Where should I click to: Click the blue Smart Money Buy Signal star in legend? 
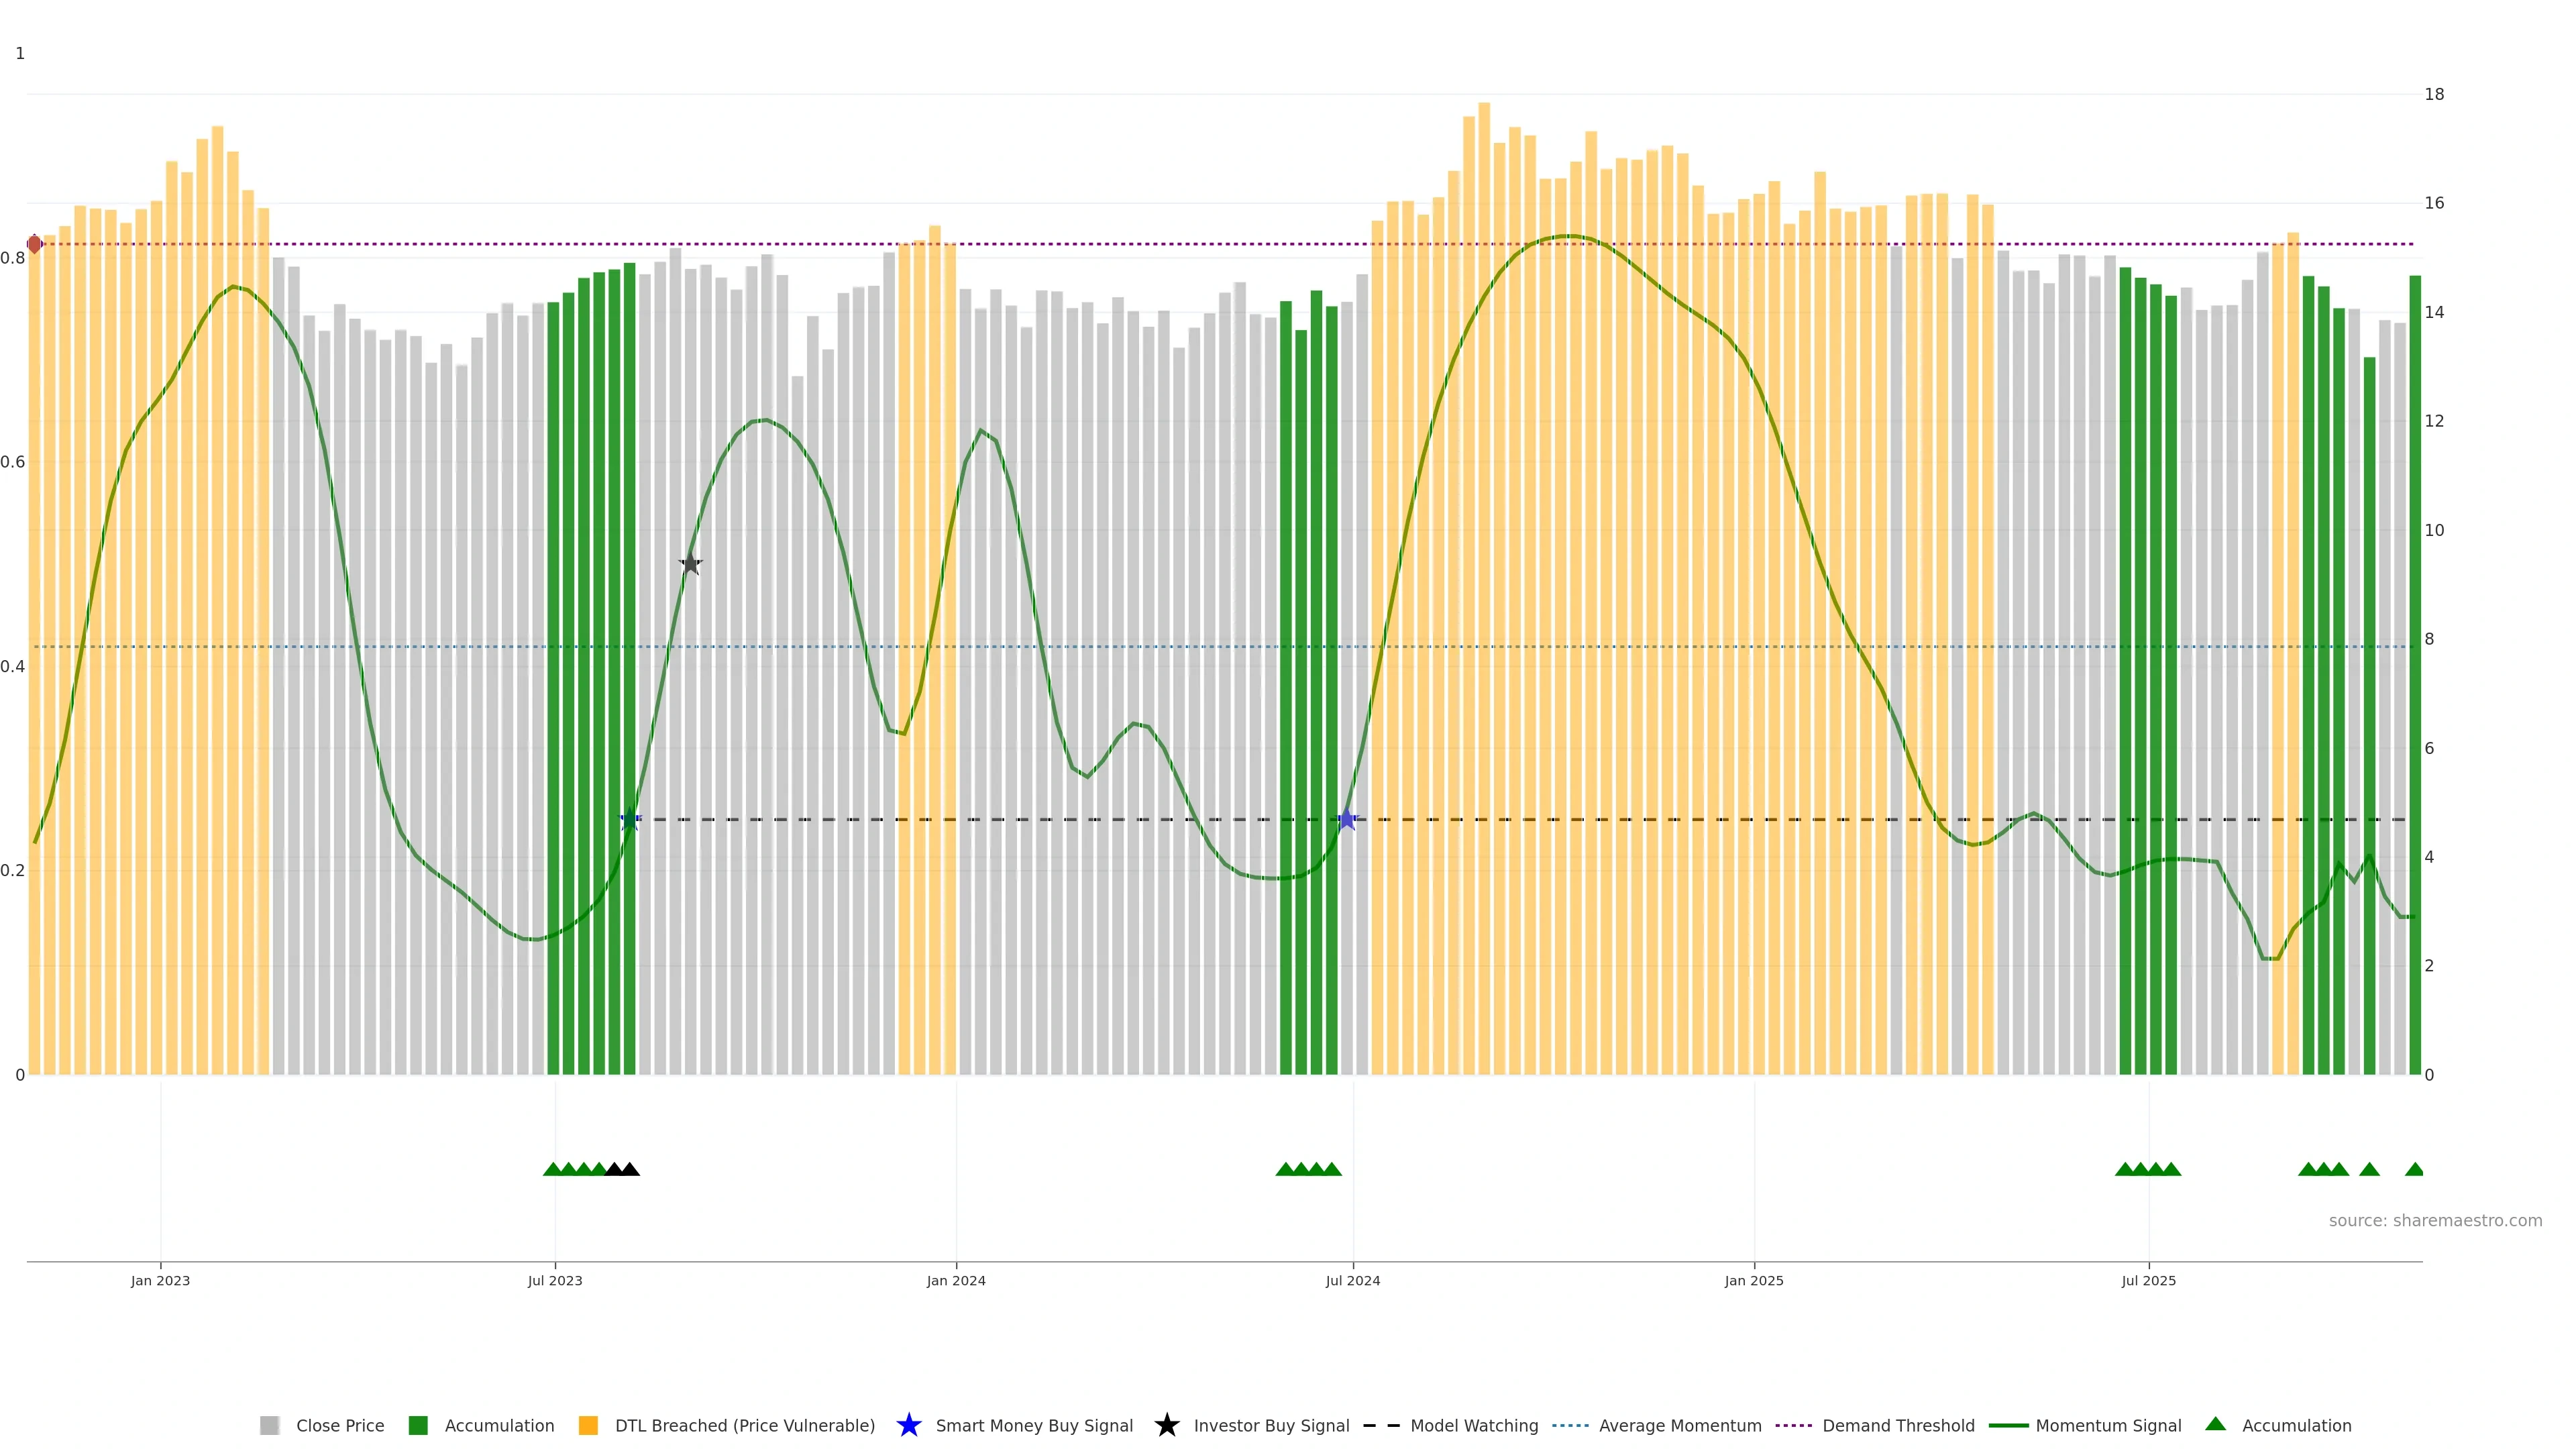click(908, 1426)
